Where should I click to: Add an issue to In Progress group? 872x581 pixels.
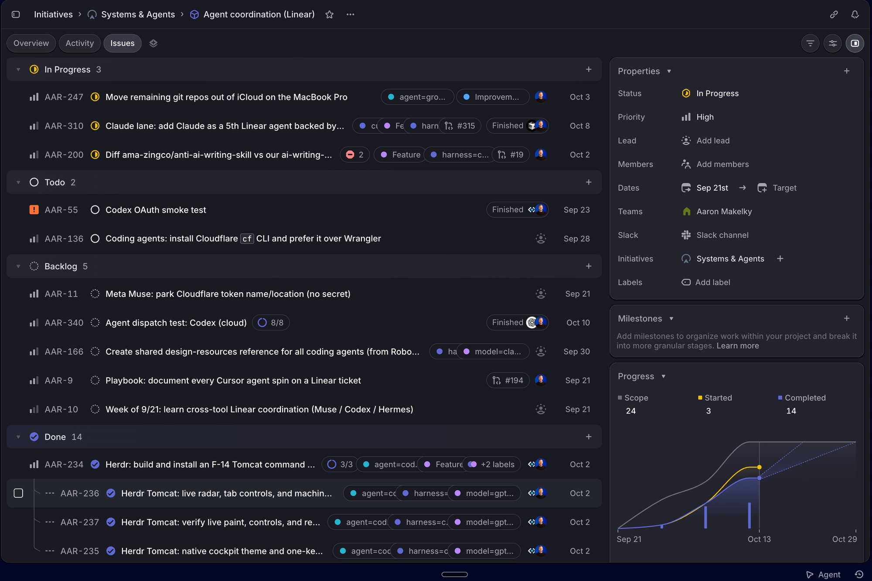click(589, 69)
